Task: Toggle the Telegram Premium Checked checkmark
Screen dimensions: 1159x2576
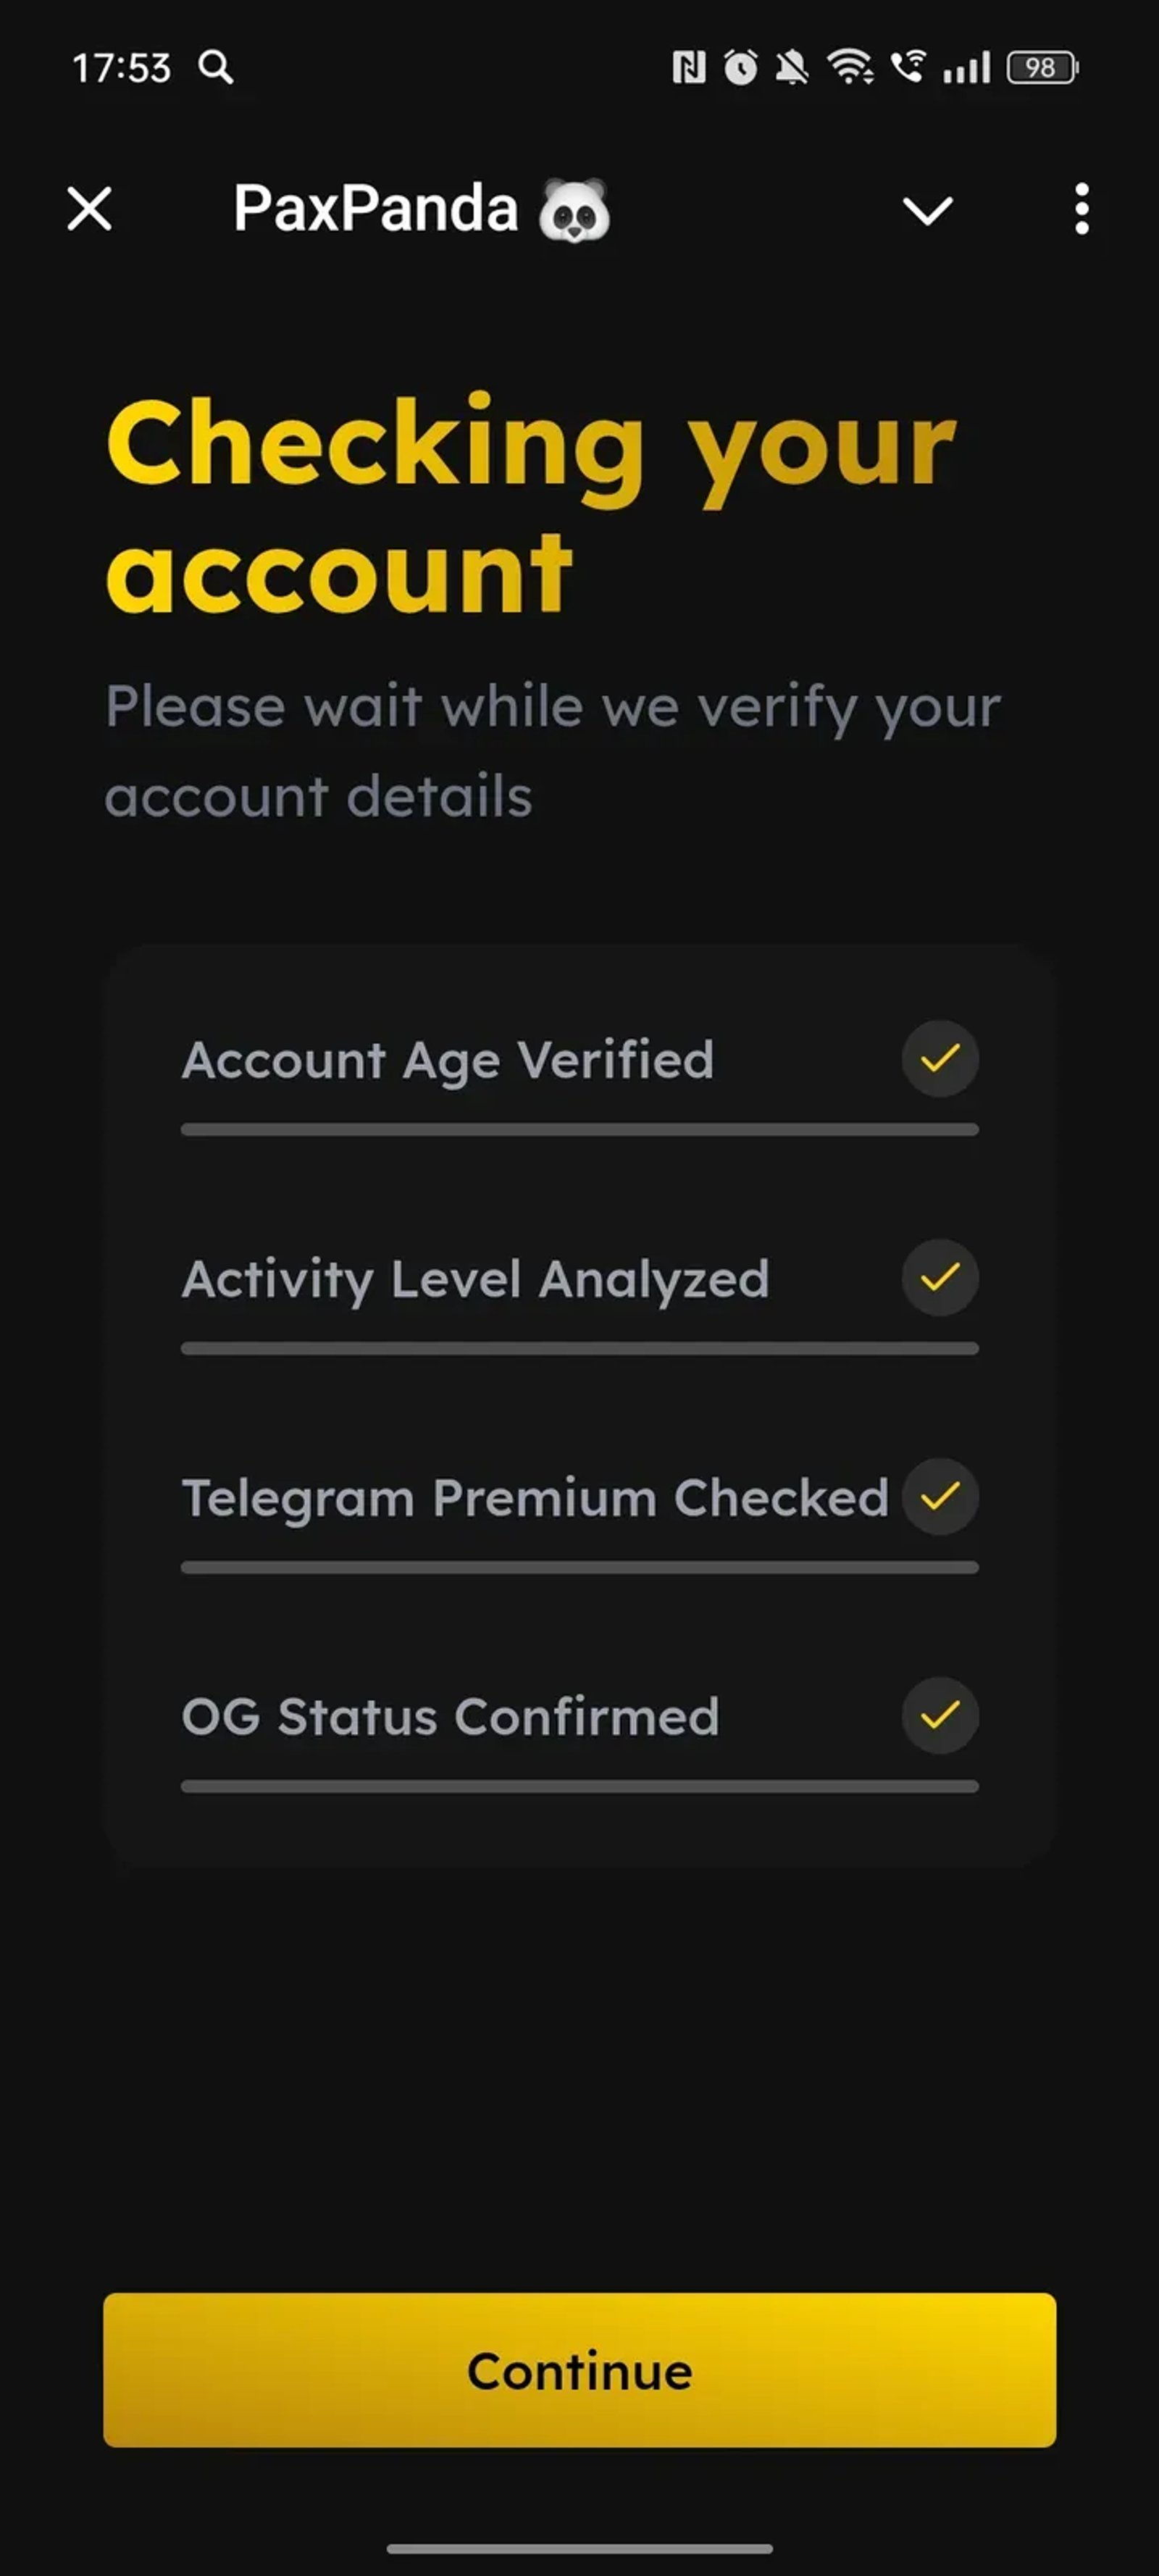Action: (938, 1497)
